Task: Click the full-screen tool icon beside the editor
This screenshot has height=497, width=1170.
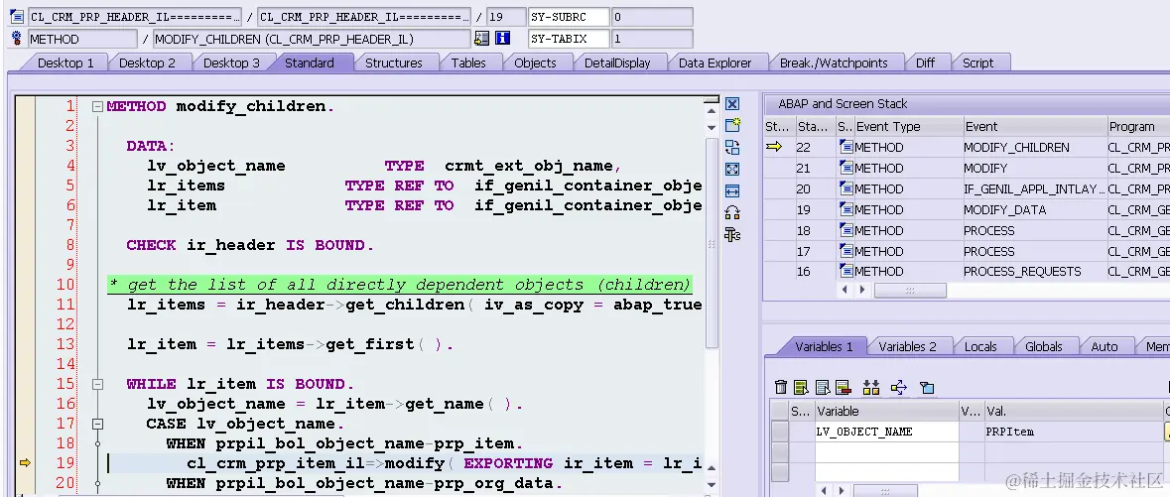Action: 732,170
